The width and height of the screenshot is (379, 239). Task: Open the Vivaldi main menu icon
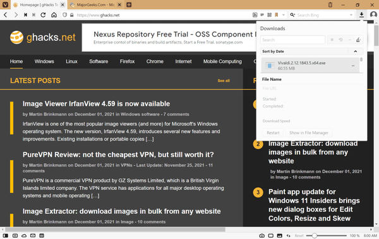(5, 4)
